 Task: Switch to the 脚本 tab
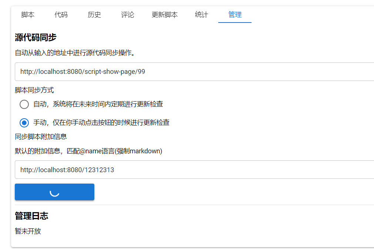point(27,15)
